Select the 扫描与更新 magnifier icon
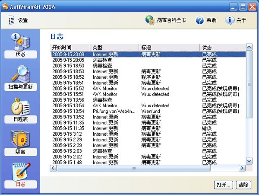The width and height of the screenshot is (259, 195). click(x=21, y=74)
